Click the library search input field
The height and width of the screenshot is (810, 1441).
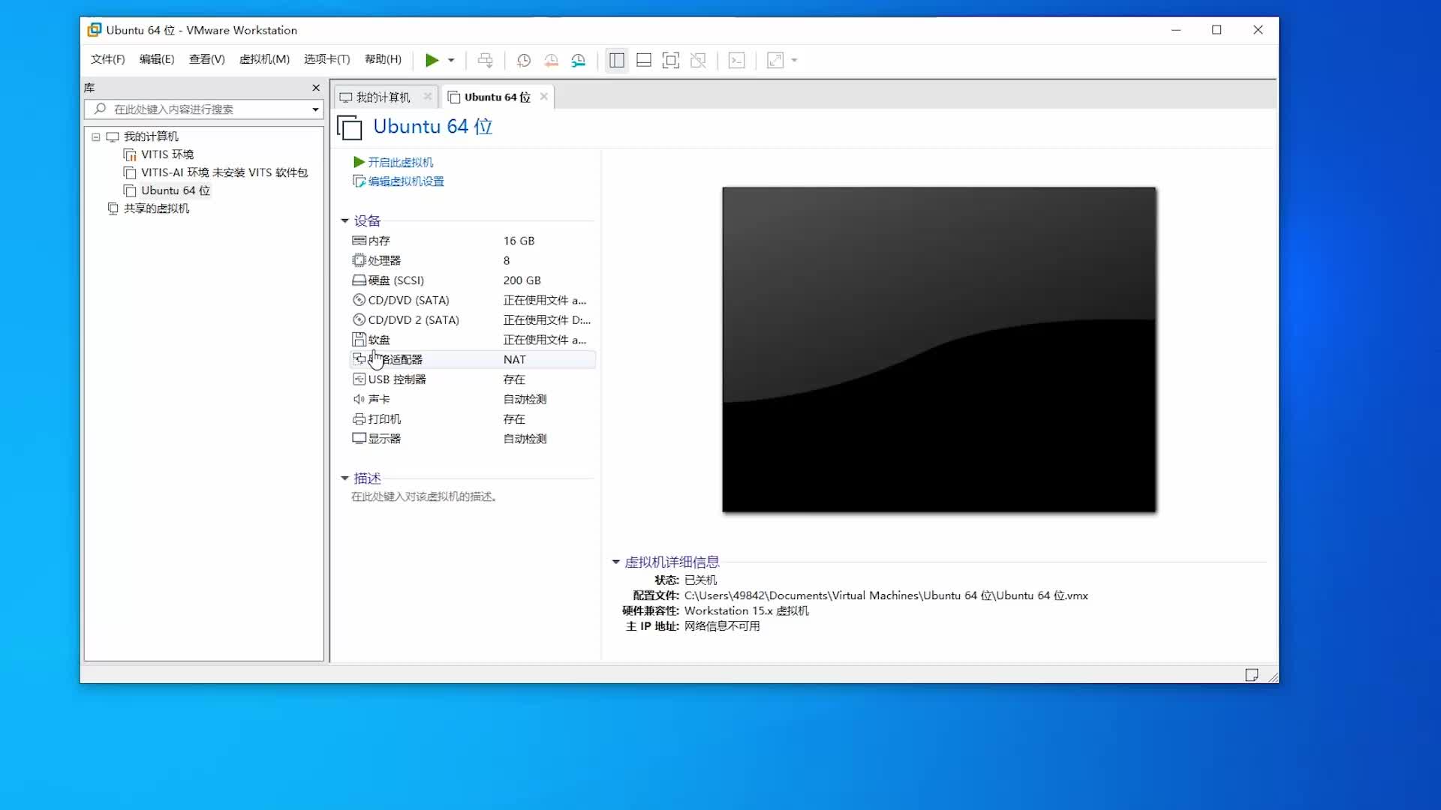[197, 109]
